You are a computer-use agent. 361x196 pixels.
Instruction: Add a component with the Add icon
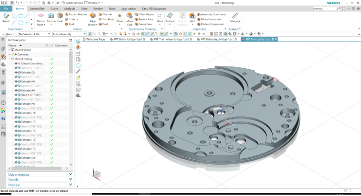(192, 18)
